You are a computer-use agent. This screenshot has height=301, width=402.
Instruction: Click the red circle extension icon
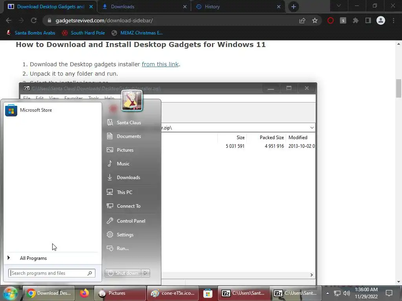pos(331,20)
